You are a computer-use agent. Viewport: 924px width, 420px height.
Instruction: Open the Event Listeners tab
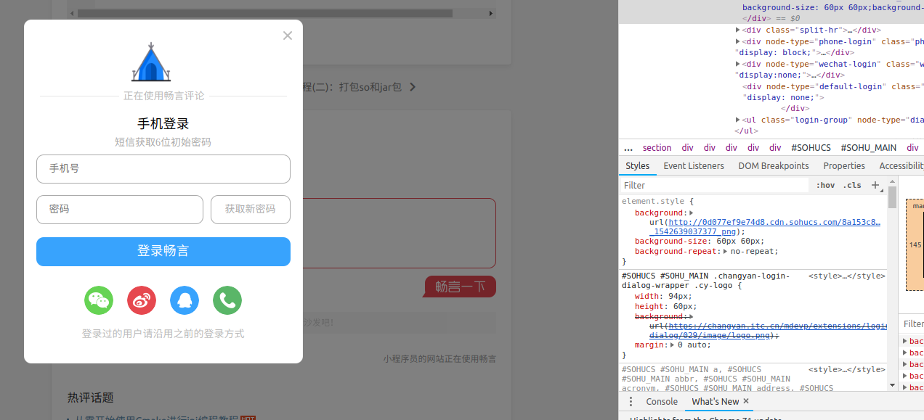pos(694,166)
